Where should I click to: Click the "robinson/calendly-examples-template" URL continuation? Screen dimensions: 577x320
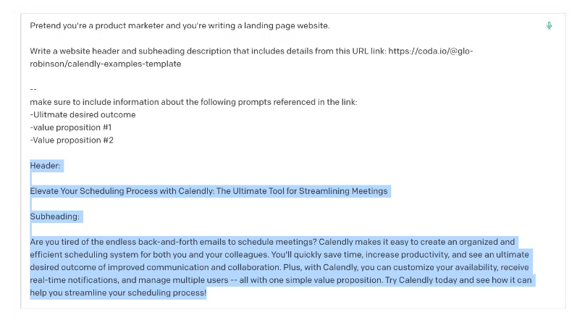tap(106, 64)
